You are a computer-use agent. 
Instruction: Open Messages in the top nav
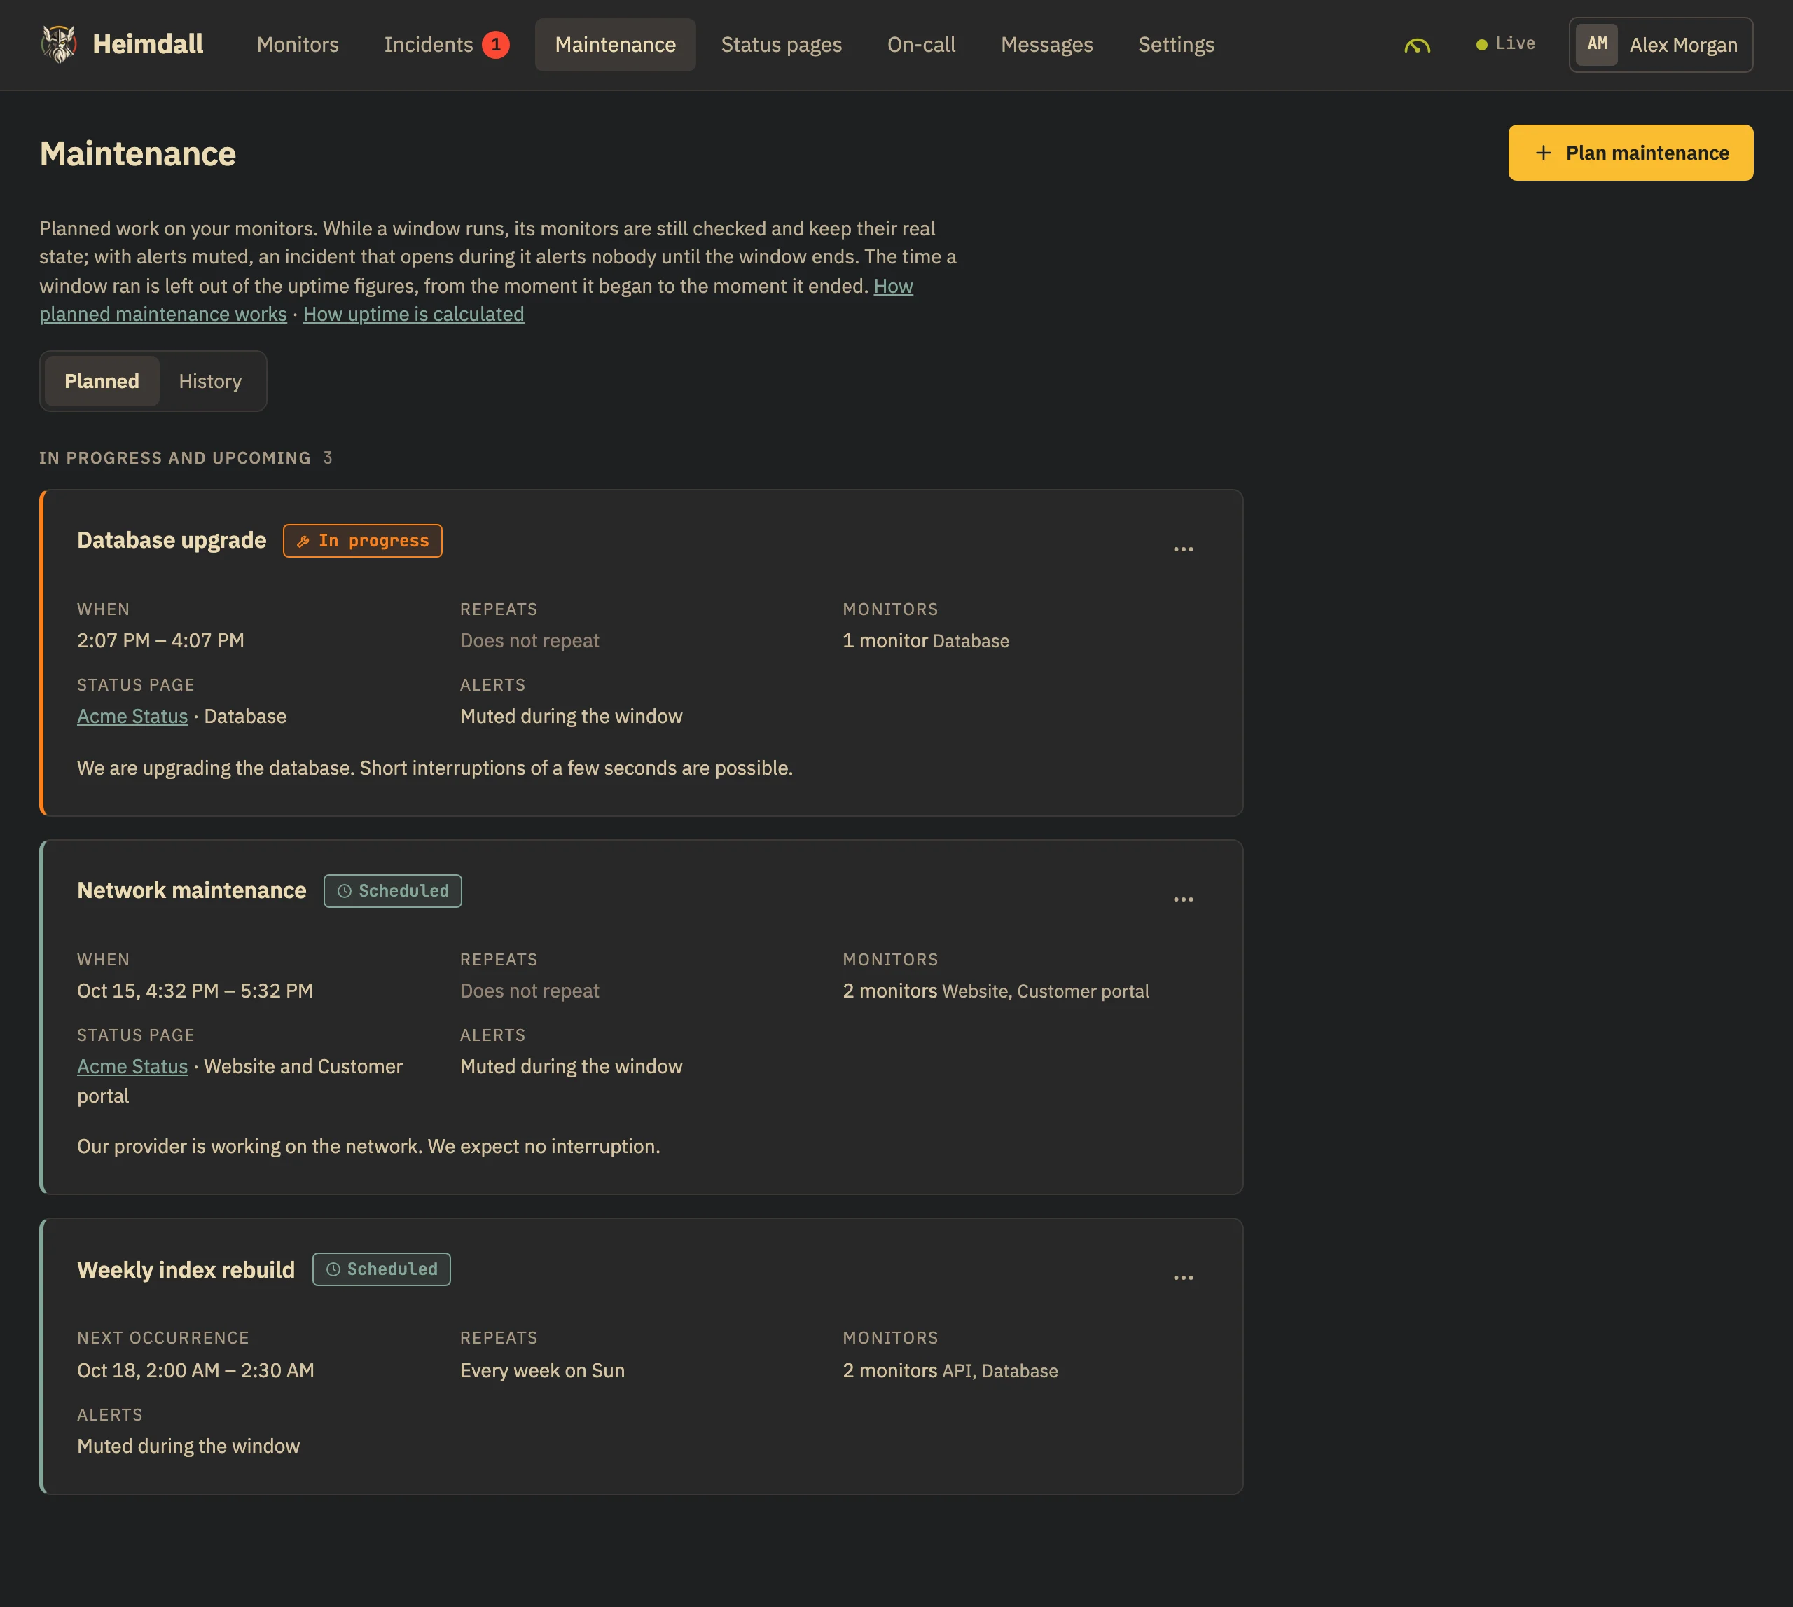coord(1046,44)
